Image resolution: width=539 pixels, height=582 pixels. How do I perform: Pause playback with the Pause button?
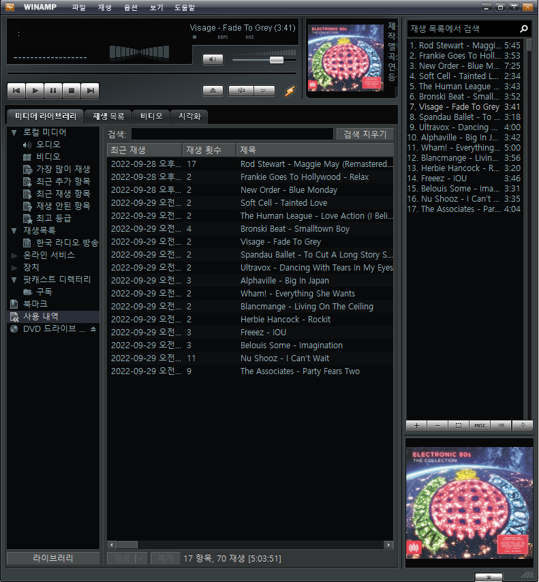click(53, 91)
